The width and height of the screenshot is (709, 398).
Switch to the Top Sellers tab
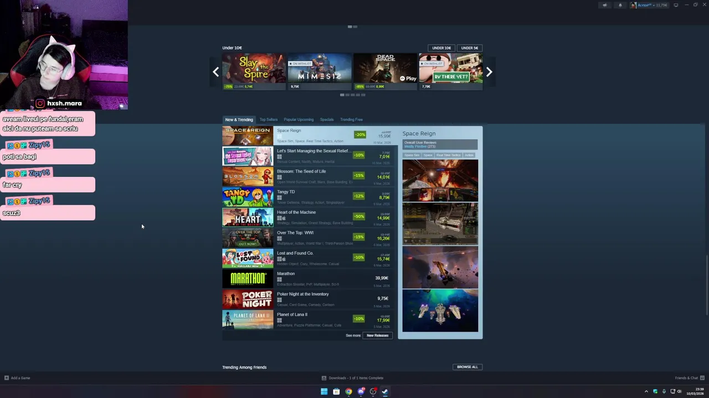[x=269, y=119]
